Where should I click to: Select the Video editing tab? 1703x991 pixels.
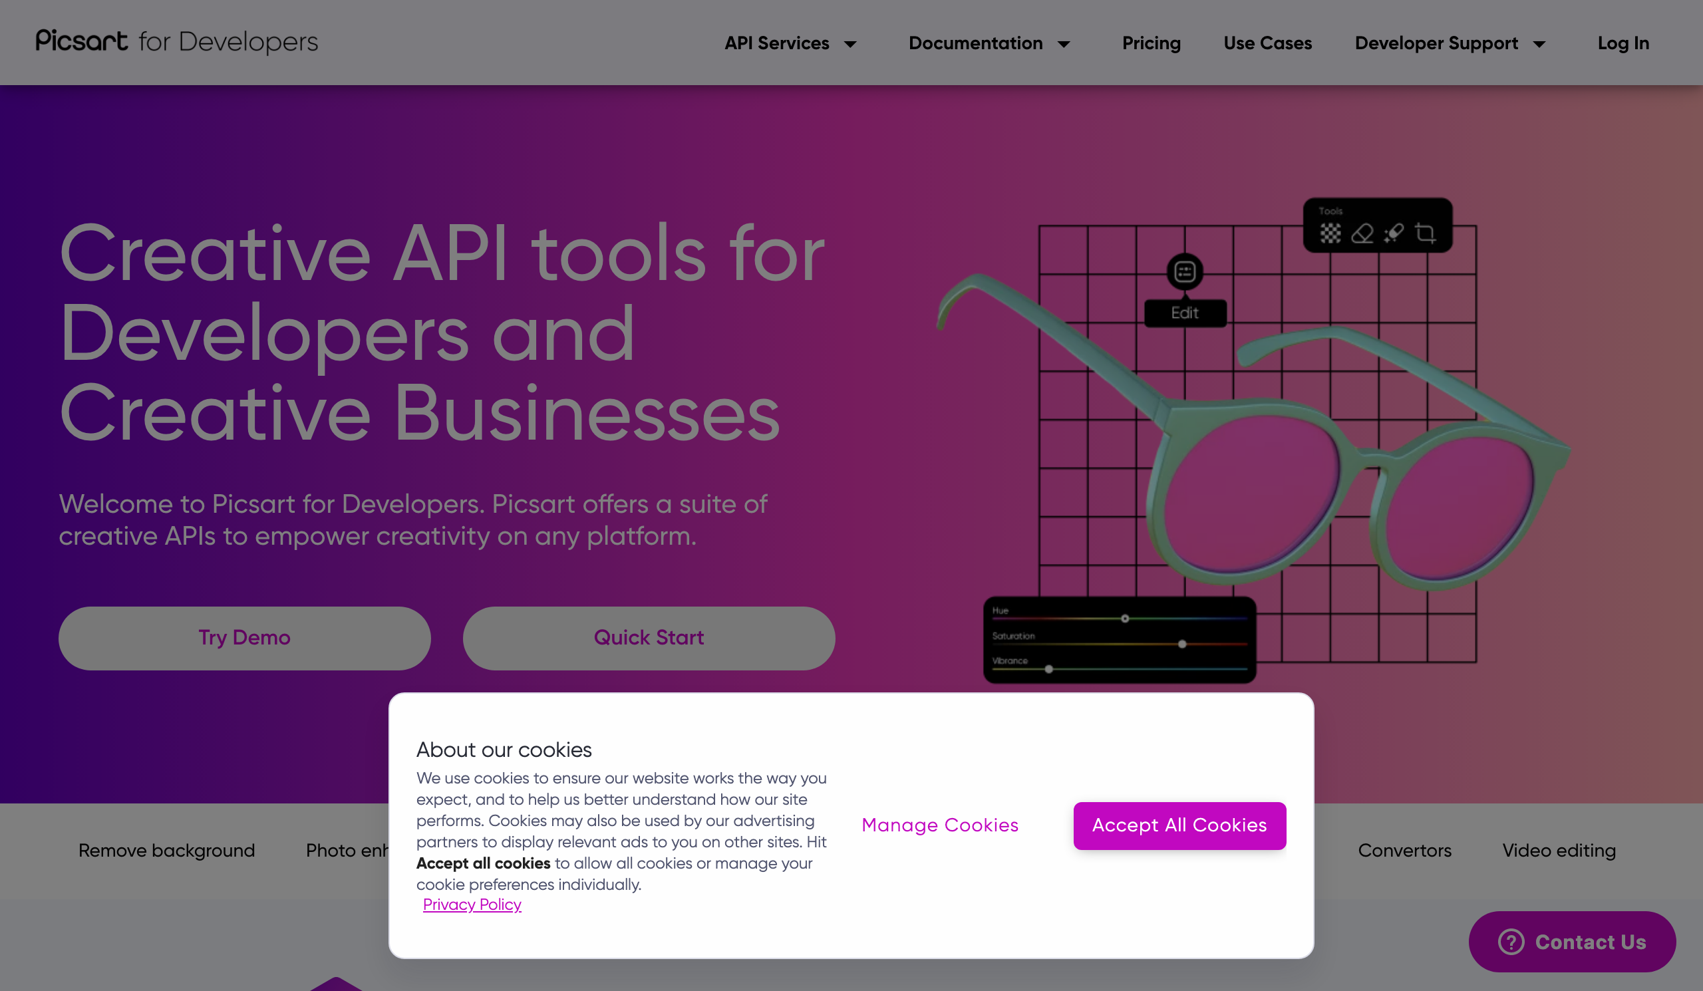pyautogui.click(x=1559, y=850)
